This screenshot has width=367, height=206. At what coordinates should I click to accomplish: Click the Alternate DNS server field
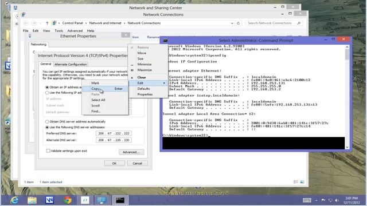pos(114,140)
